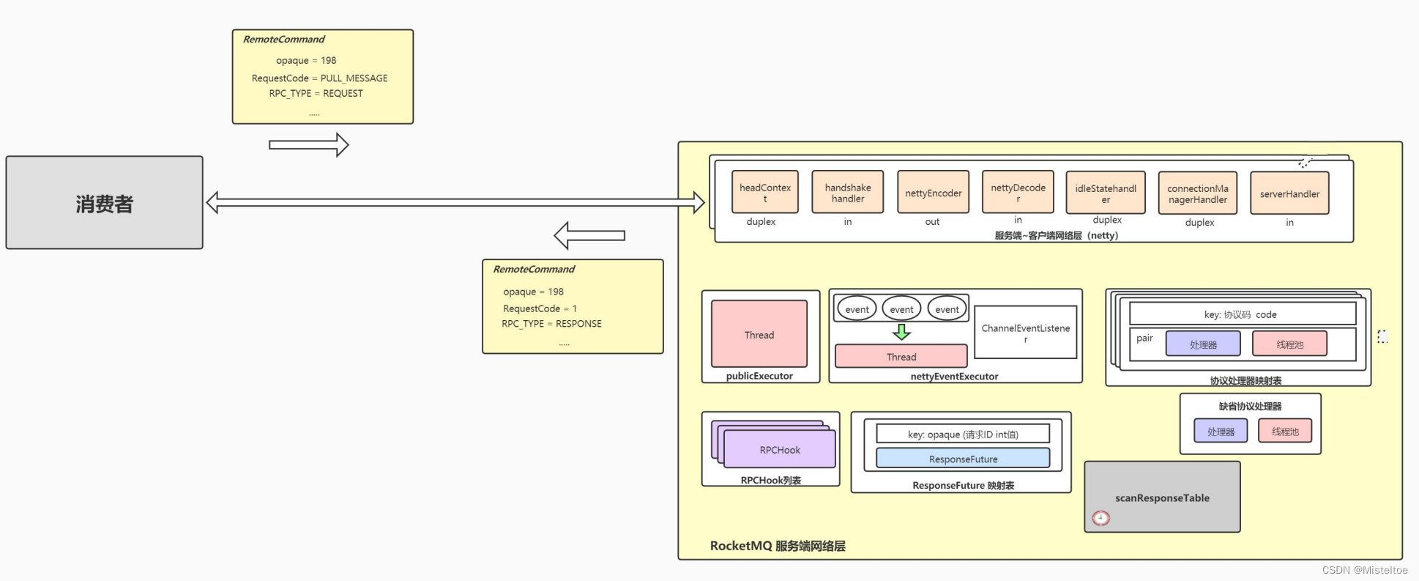Select the ChannelEventListener box
Screen dimensions: 1419x581
coord(1026,333)
